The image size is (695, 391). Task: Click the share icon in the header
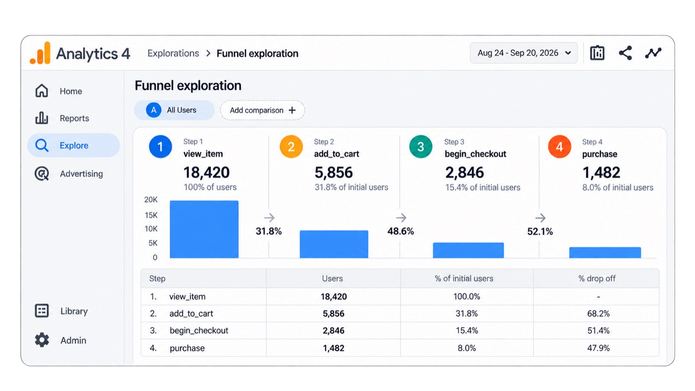(x=625, y=53)
